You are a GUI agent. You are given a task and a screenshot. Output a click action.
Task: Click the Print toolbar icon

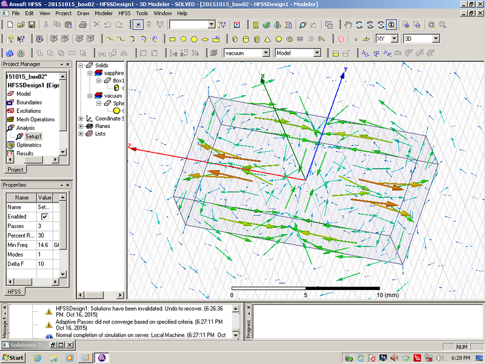click(82, 25)
